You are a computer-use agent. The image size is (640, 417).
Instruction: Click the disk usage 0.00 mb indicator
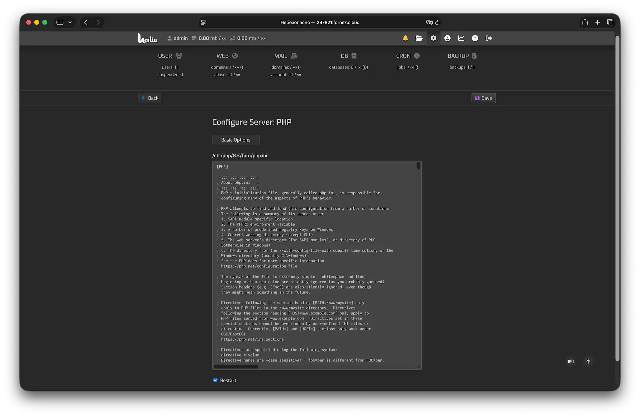[x=209, y=38]
